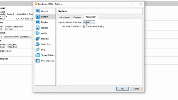Dismiss the dialog with Cancel

(x=136, y=89)
